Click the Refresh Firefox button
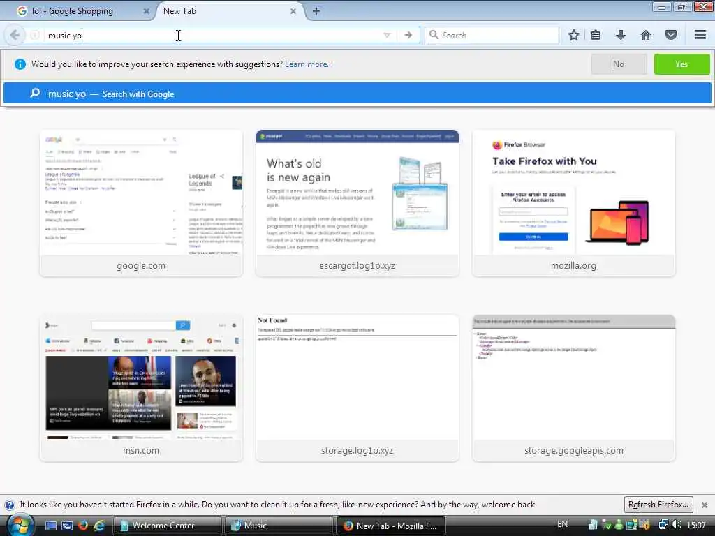Screen dimensions: 715x536 (658, 505)
